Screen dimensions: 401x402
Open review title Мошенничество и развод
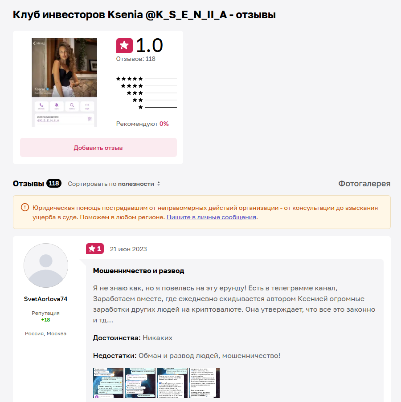[139, 271]
